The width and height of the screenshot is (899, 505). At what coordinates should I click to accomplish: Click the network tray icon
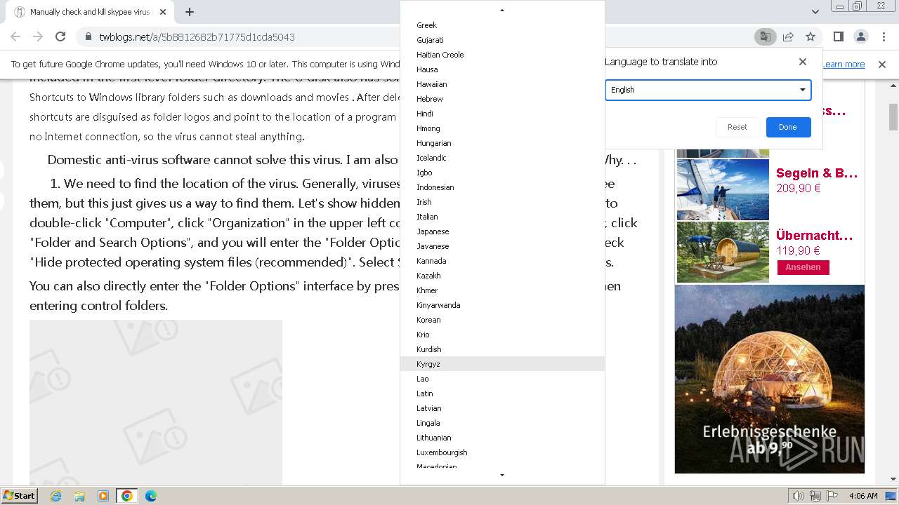[815, 496]
